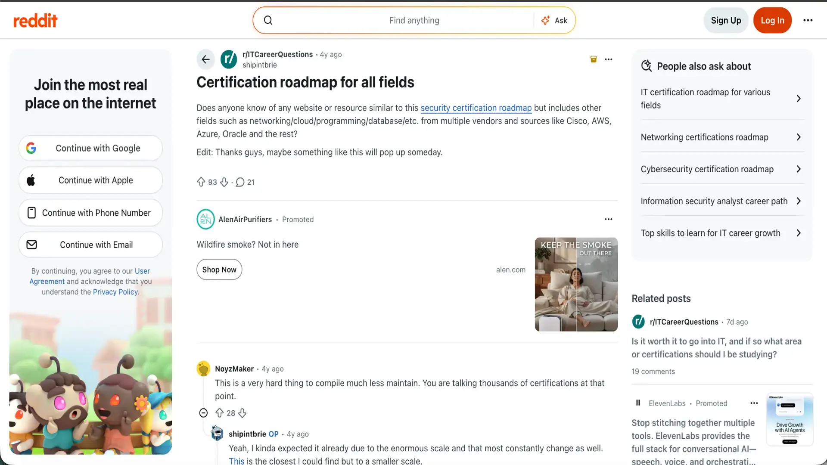Open the security certification roadmap link
This screenshot has width=827, height=465.
(476, 108)
